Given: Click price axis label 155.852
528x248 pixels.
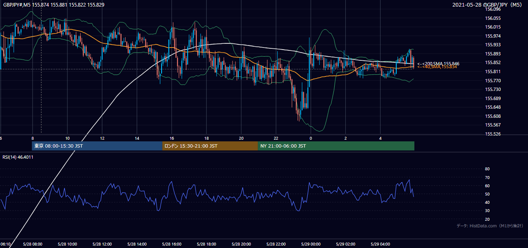Looking at the screenshot, I should click(493, 62).
